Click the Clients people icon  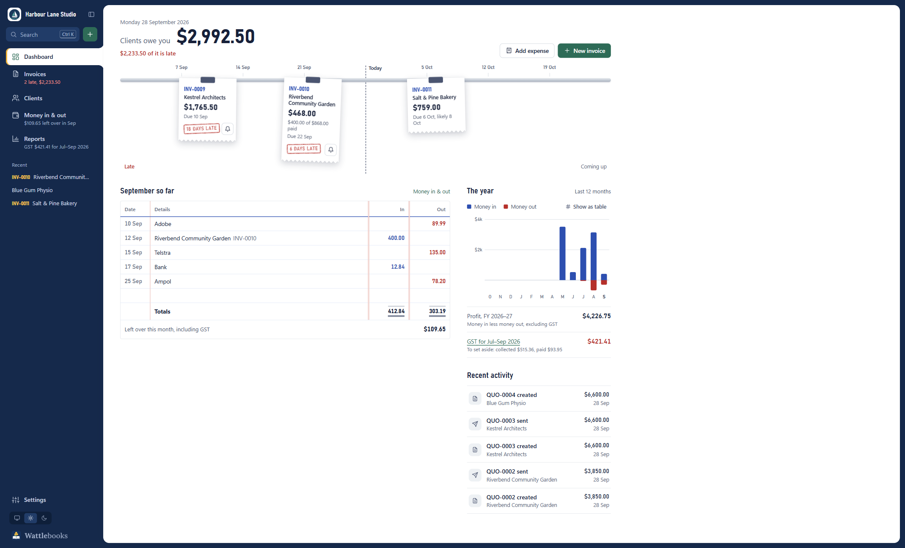16,98
